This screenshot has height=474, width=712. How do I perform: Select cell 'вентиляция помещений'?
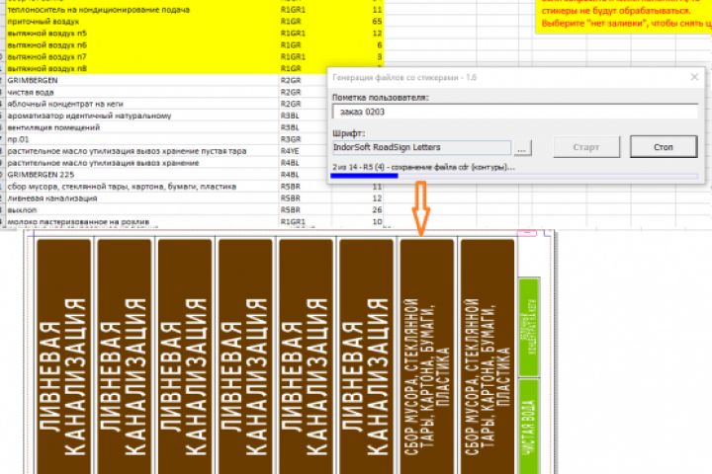(x=142, y=127)
